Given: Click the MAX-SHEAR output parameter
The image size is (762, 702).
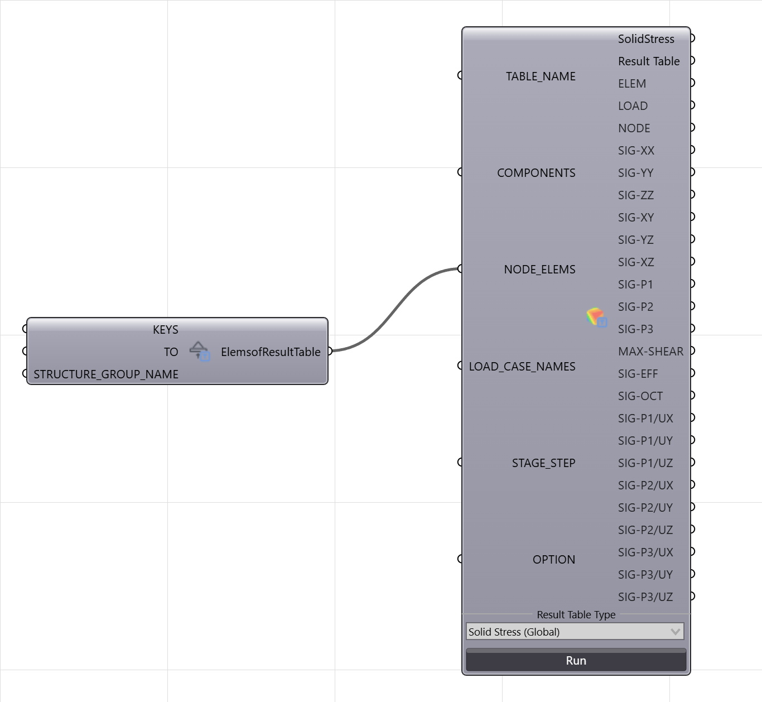Looking at the screenshot, I should pyautogui.click(x=650, y=351).
